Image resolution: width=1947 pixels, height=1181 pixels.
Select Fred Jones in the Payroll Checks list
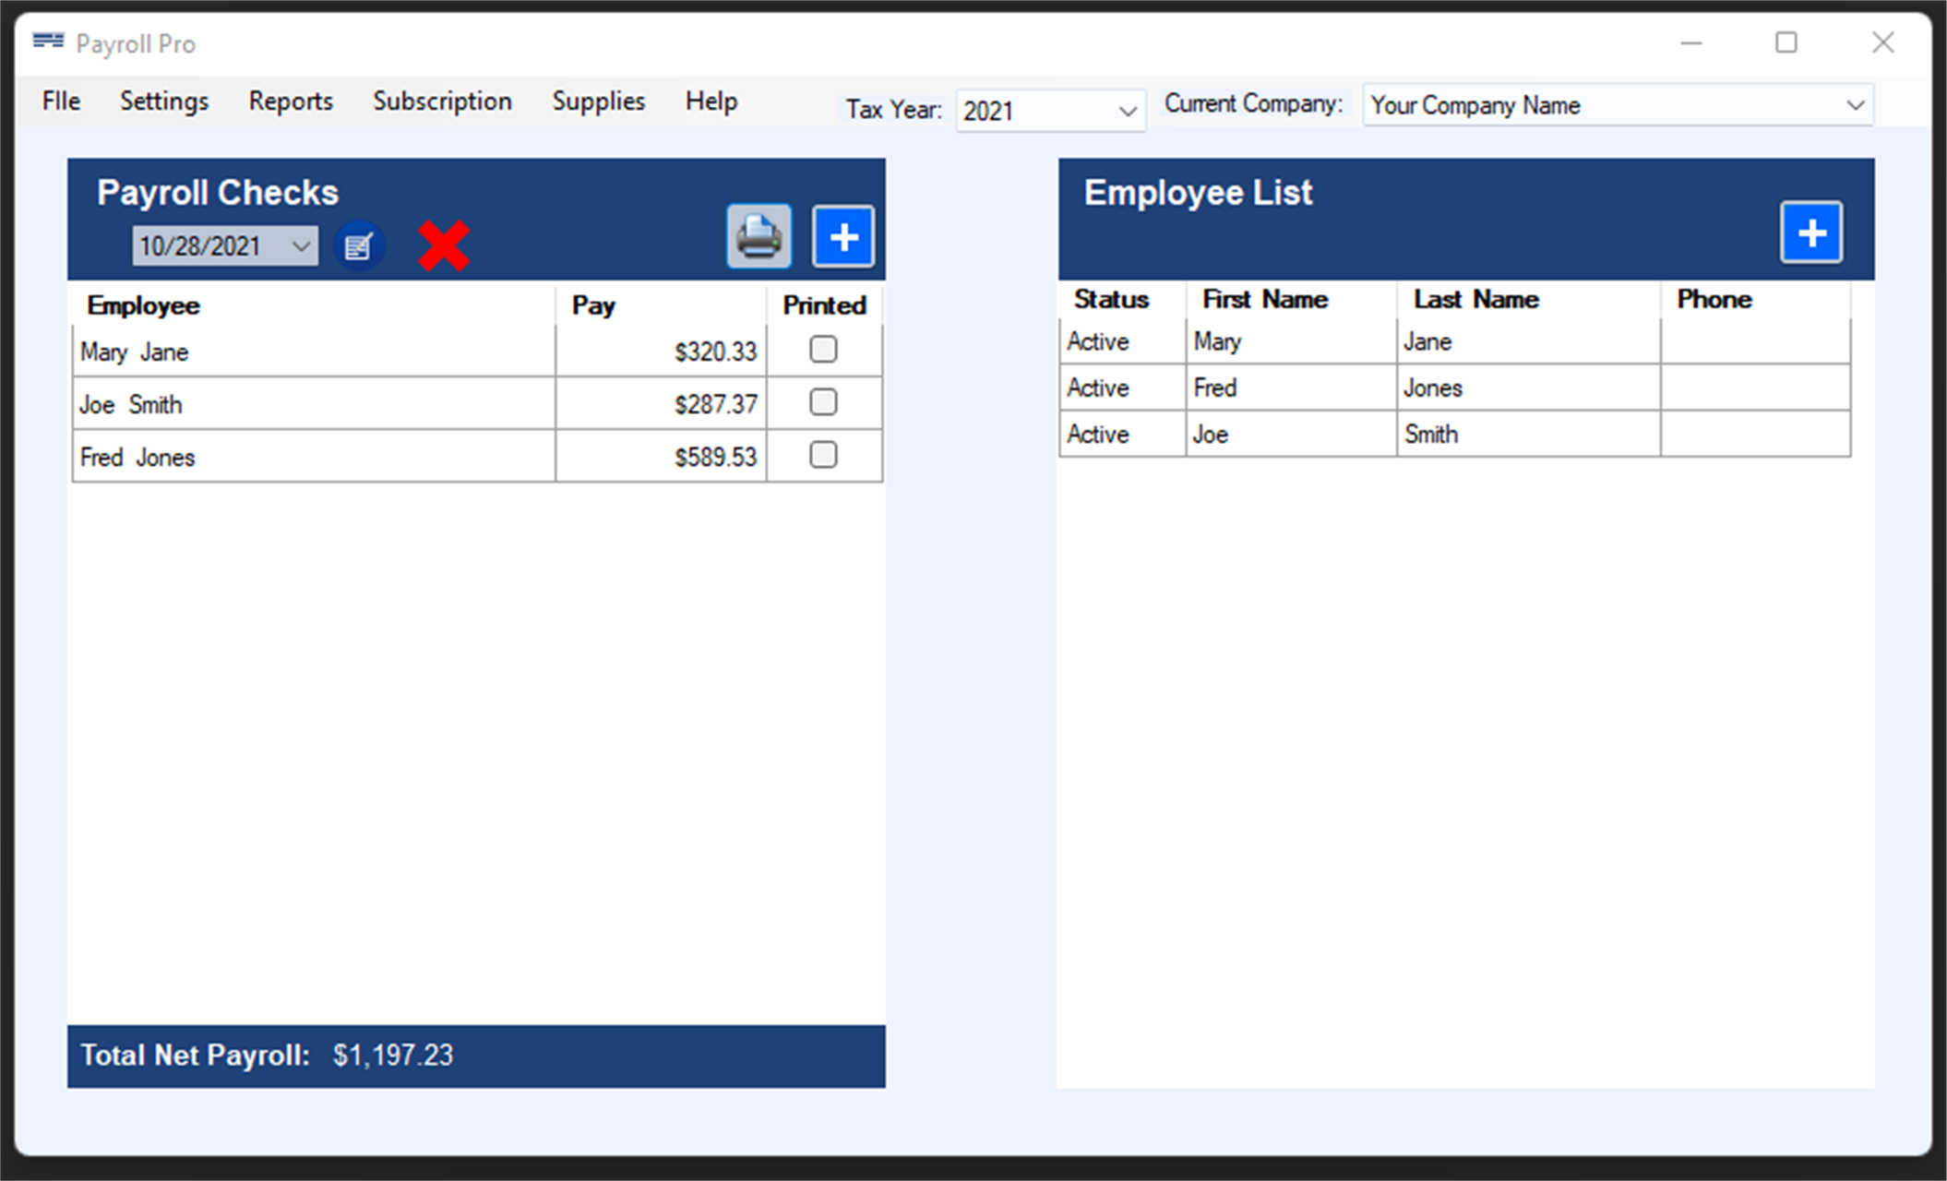point(314,455)
